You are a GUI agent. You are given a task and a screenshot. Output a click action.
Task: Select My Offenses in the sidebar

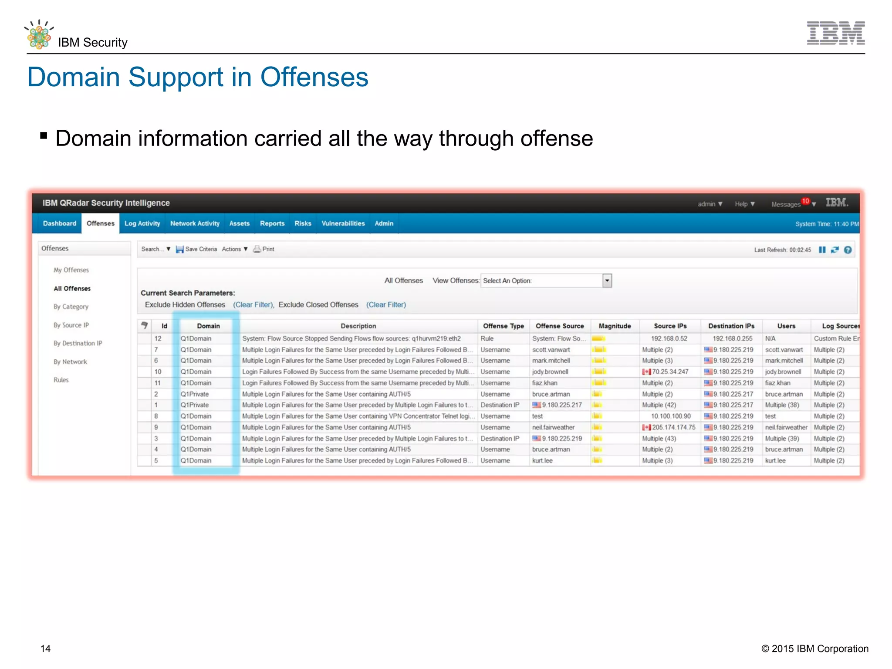71,270
